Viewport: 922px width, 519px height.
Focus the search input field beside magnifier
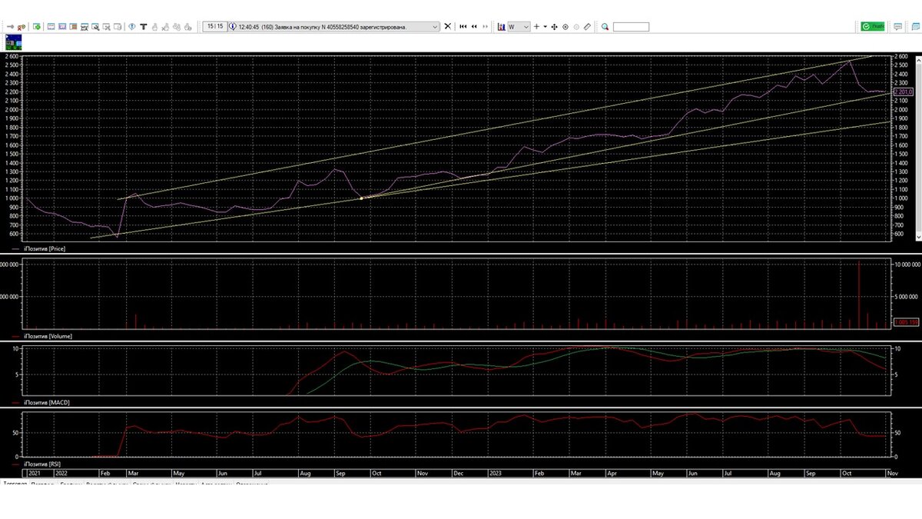pos(631,27)
